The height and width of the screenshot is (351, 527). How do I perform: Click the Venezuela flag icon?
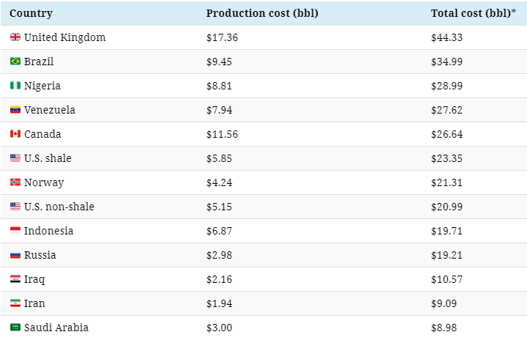click(x=15, y=110)
